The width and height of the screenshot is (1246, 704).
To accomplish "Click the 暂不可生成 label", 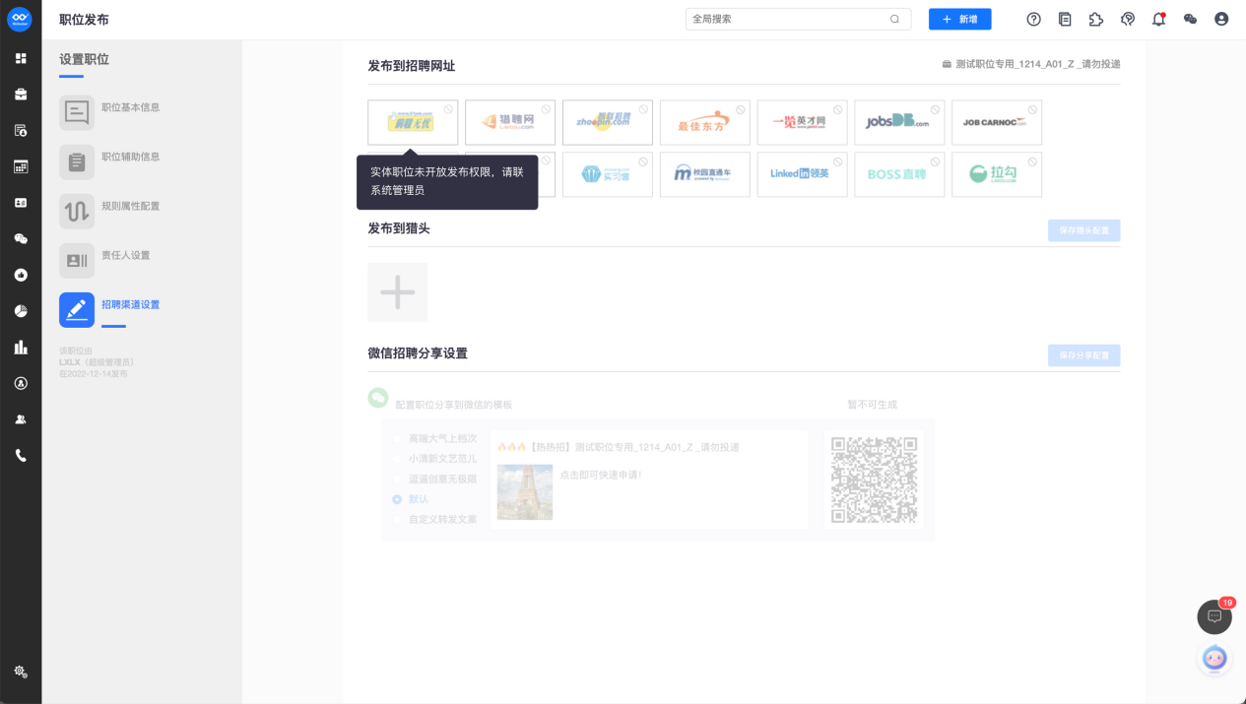I will tap(873, 405).
